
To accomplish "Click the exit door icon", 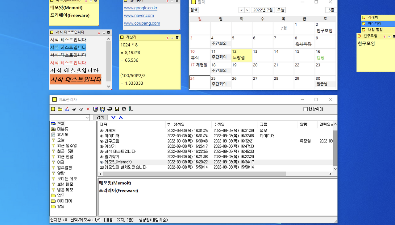I will tap(130, 109).
